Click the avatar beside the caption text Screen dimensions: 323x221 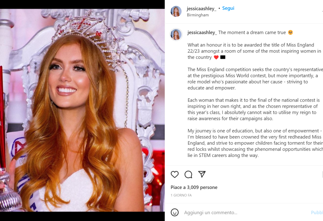tap(176, 34)
